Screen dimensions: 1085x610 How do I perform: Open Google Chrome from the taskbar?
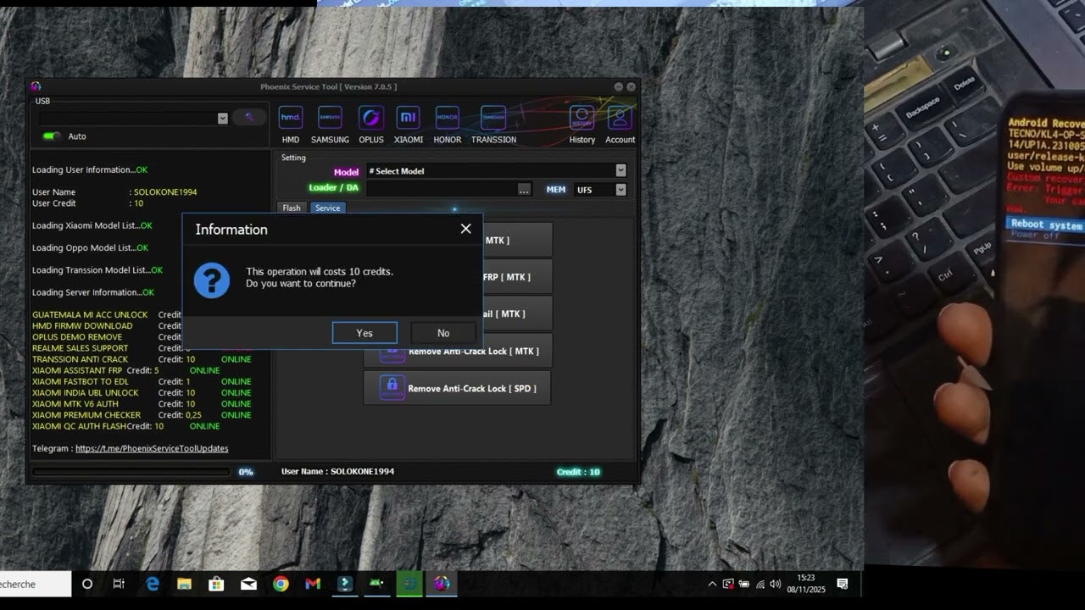pyautogui.click(x=281, y=584)
